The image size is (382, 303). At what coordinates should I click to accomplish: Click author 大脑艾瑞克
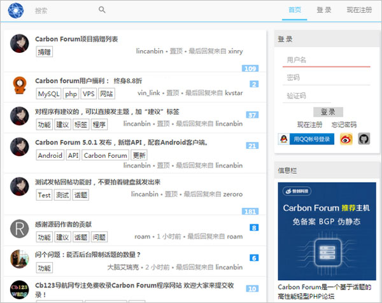[x=123, y=267]
